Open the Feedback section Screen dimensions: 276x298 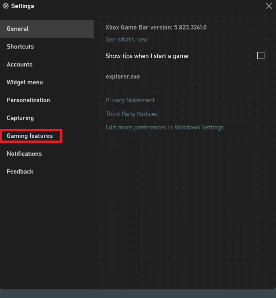(47, 172)
